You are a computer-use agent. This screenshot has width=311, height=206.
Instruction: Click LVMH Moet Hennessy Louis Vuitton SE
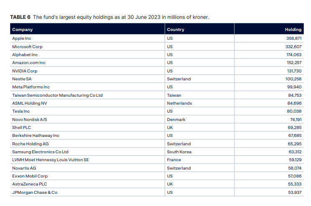[x=51, y=160]
